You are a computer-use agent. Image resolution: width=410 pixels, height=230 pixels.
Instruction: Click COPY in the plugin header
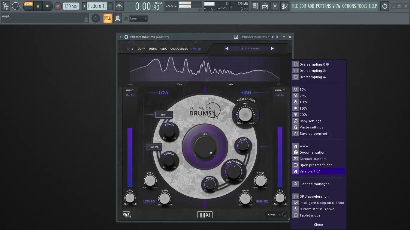click(141, 49)
